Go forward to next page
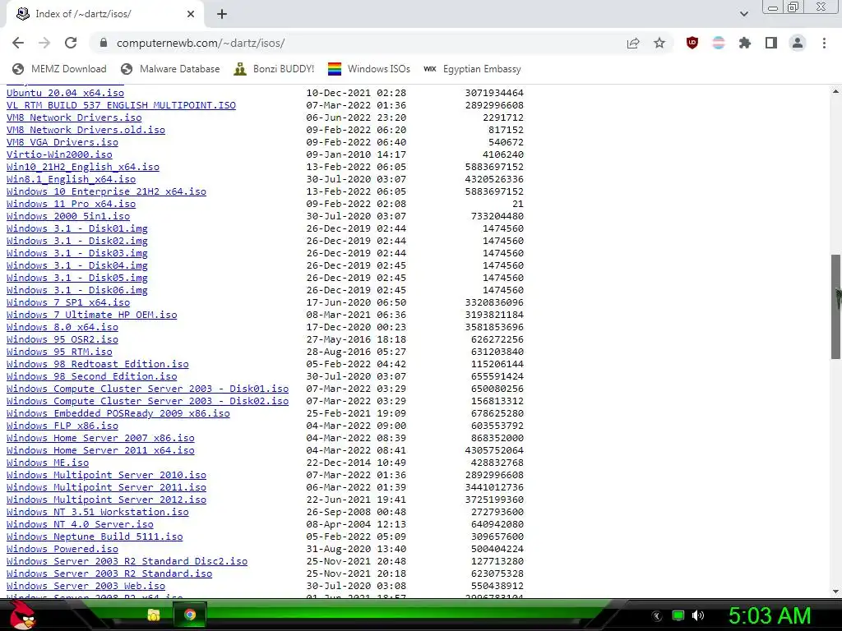842x631 pixels. 44,43
